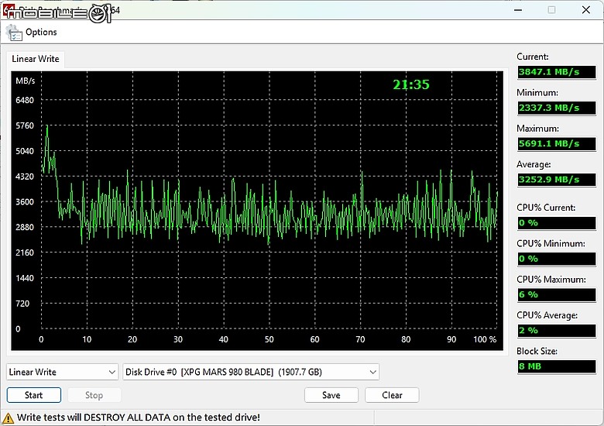
Task: Click the Start button
Action: click(34, 395)
